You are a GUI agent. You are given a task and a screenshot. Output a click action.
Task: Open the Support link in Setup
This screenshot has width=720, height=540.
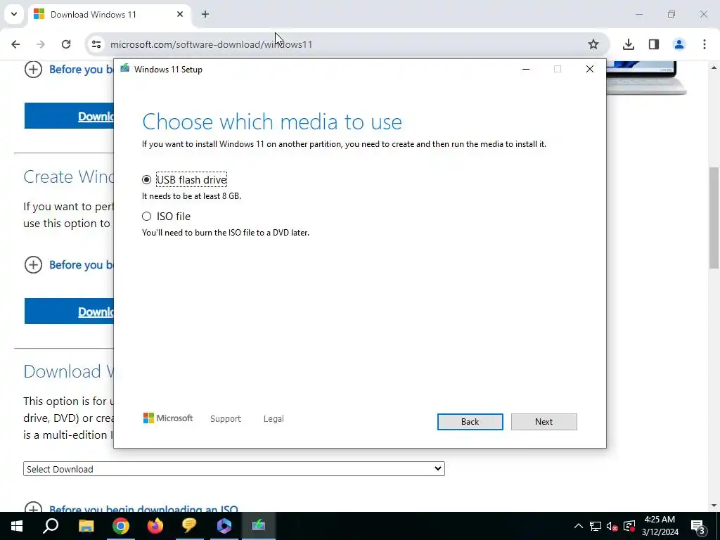[x=226, y=419]
